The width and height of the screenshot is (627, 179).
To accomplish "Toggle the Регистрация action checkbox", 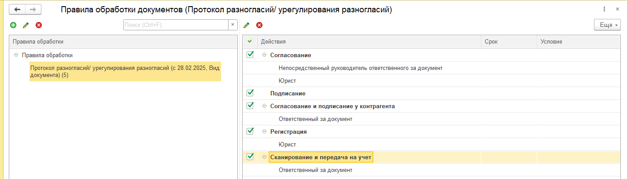I will 250,131.
